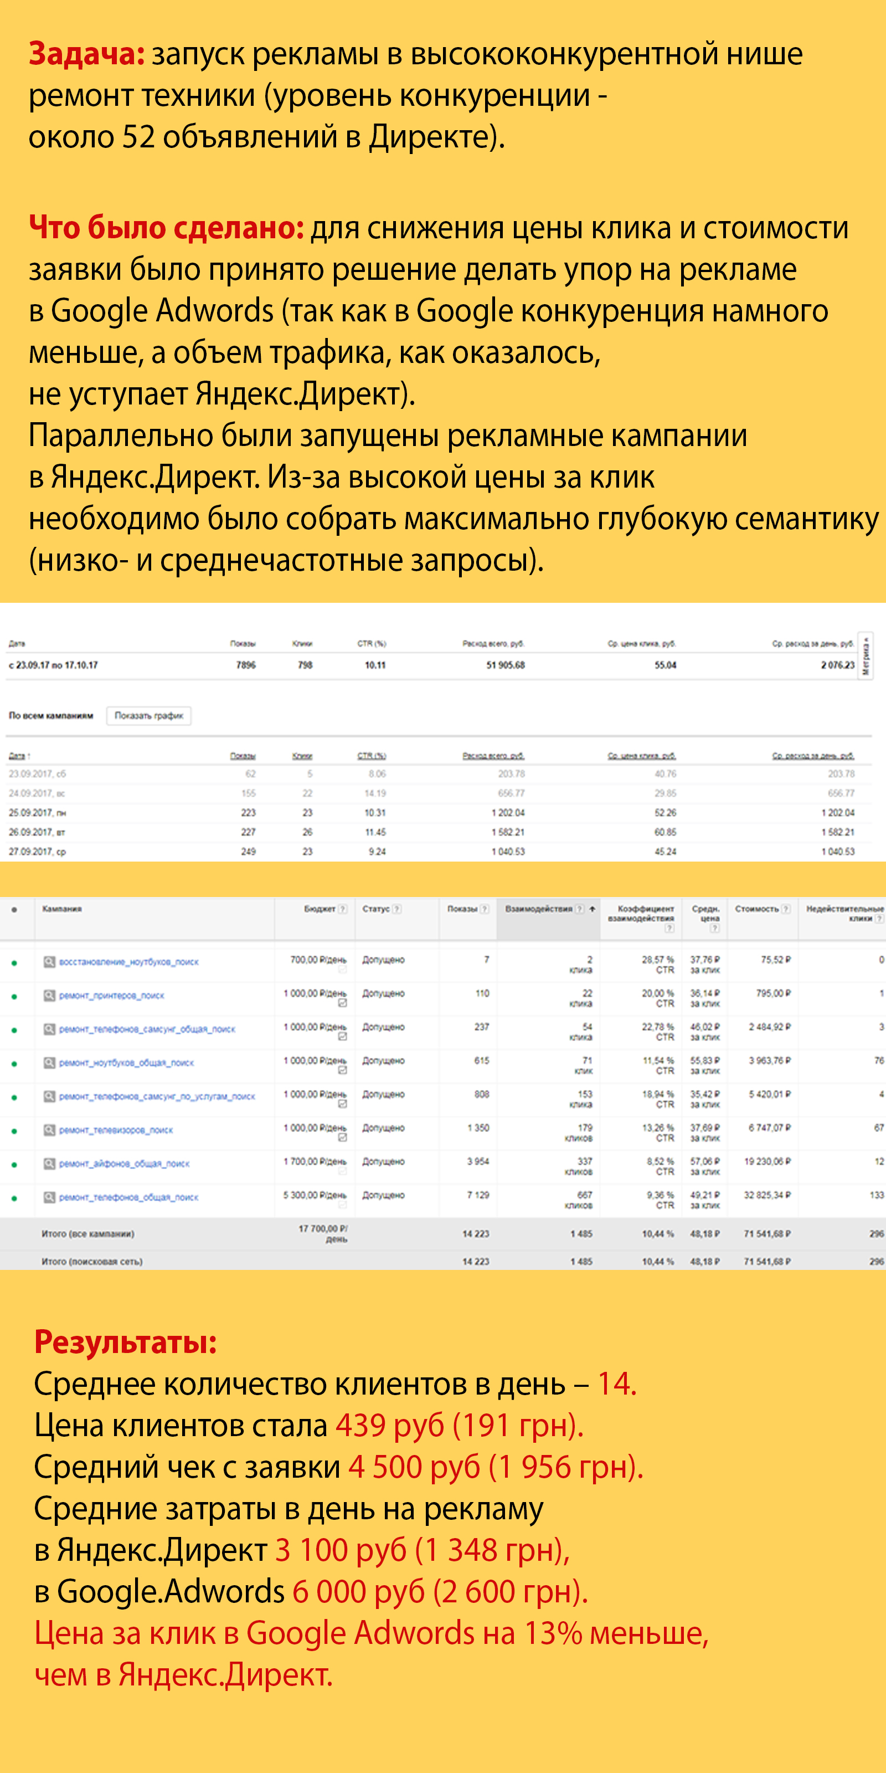
Task: Click the help icon next to Стоимость
Action: (x=786, y=909)
